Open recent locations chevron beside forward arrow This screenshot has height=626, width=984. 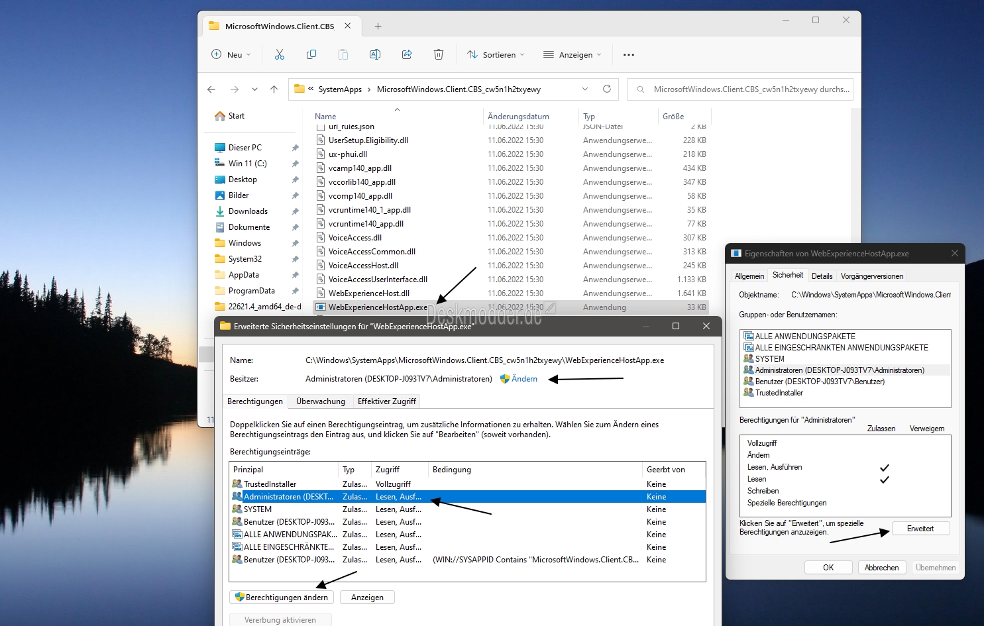coord(254,89)
